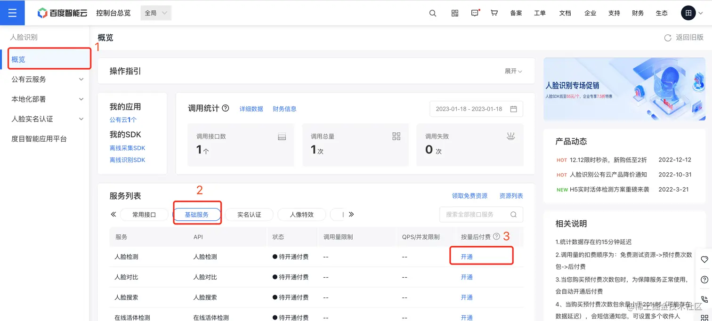This screenshot has height=321, width=712.
Task: Open the user avatar menu
Action: (x=688, y=13)
